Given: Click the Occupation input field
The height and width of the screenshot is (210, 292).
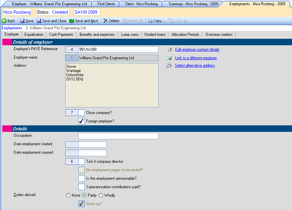Looking at the screenshot, I should (x=118, y=136).
